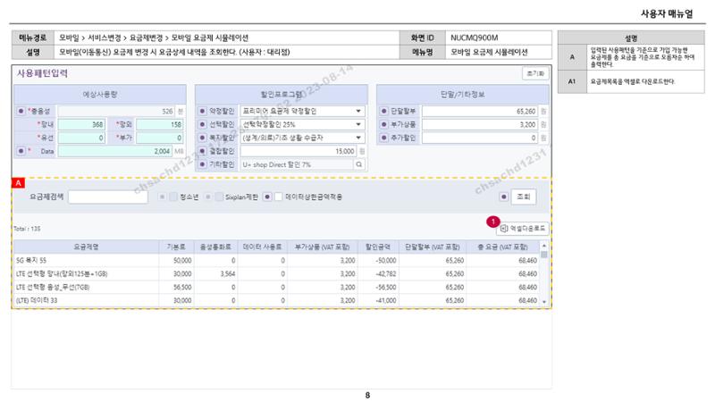Click the 부가 usage input field
Viewport: 715px width, 402px height.
[x=160, y=138]
